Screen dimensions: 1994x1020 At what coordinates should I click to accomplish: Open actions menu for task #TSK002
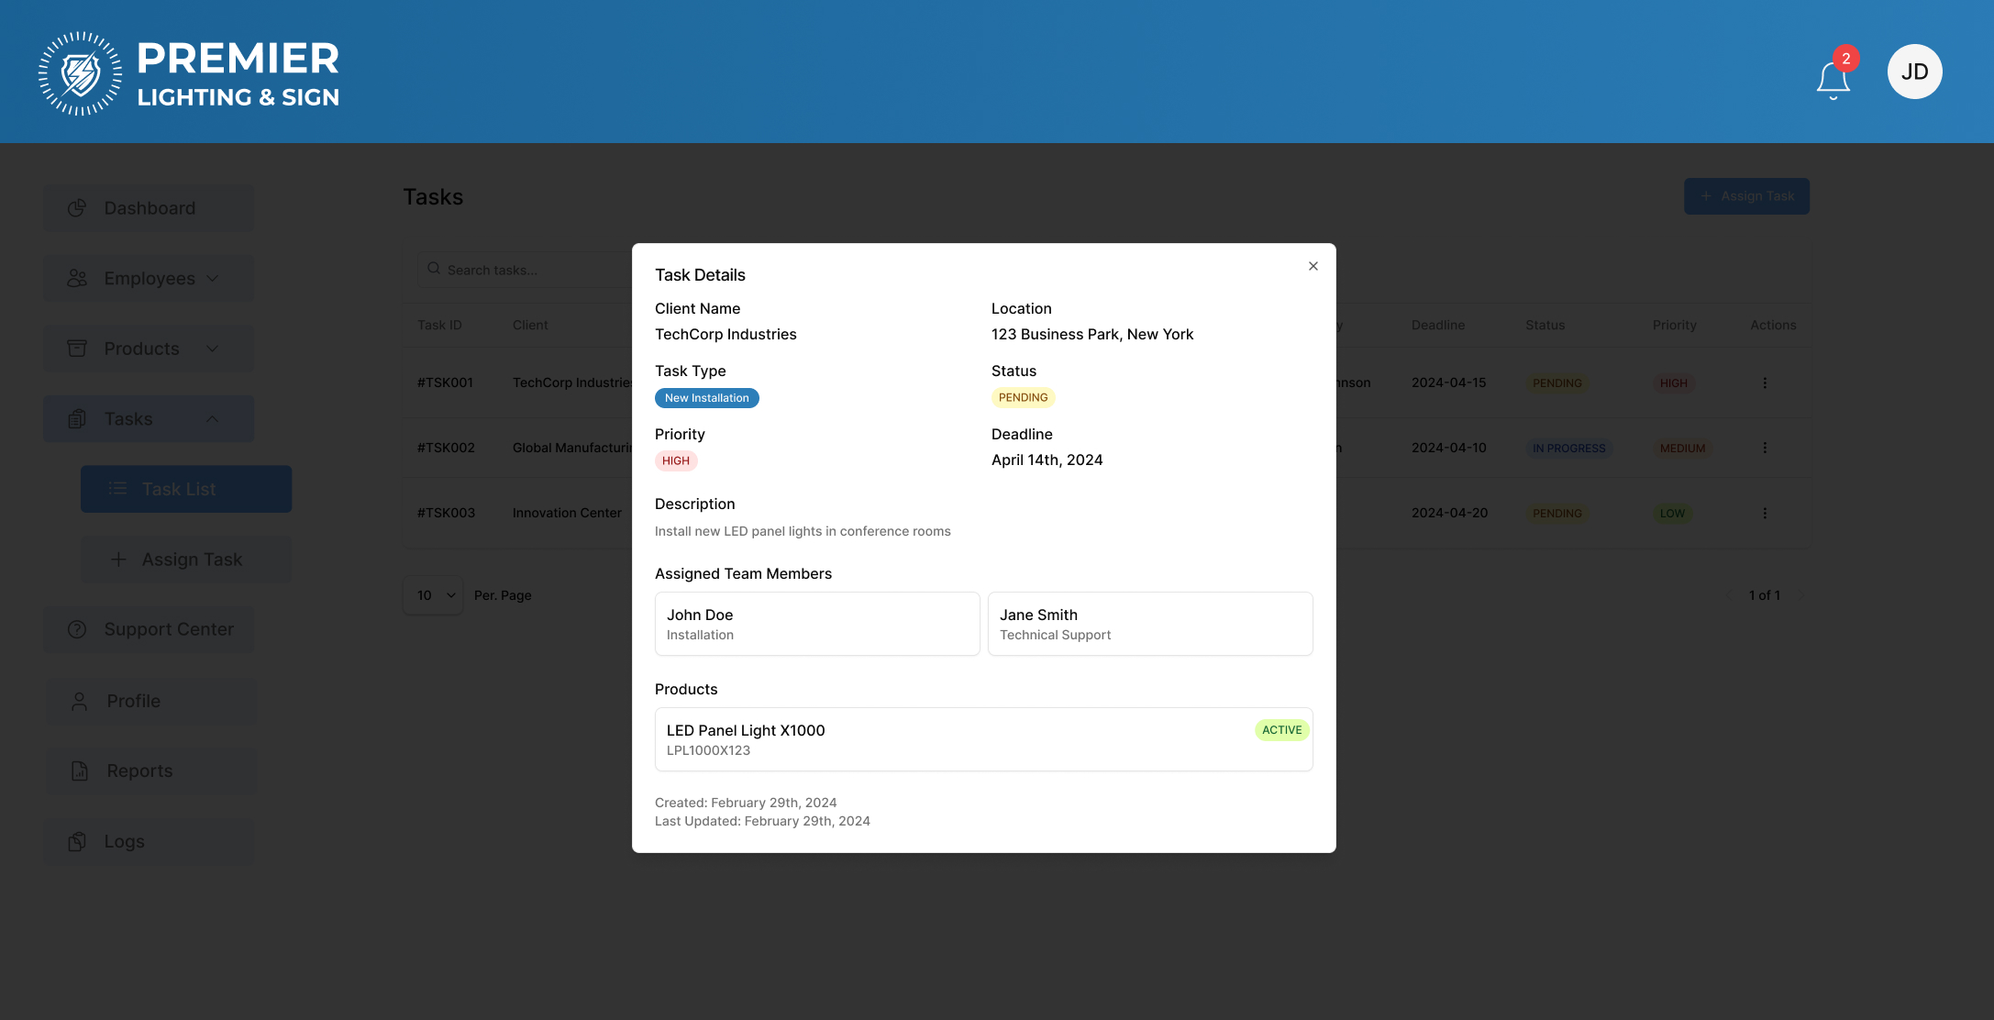pyautogui.click(x=1764, y=448)
